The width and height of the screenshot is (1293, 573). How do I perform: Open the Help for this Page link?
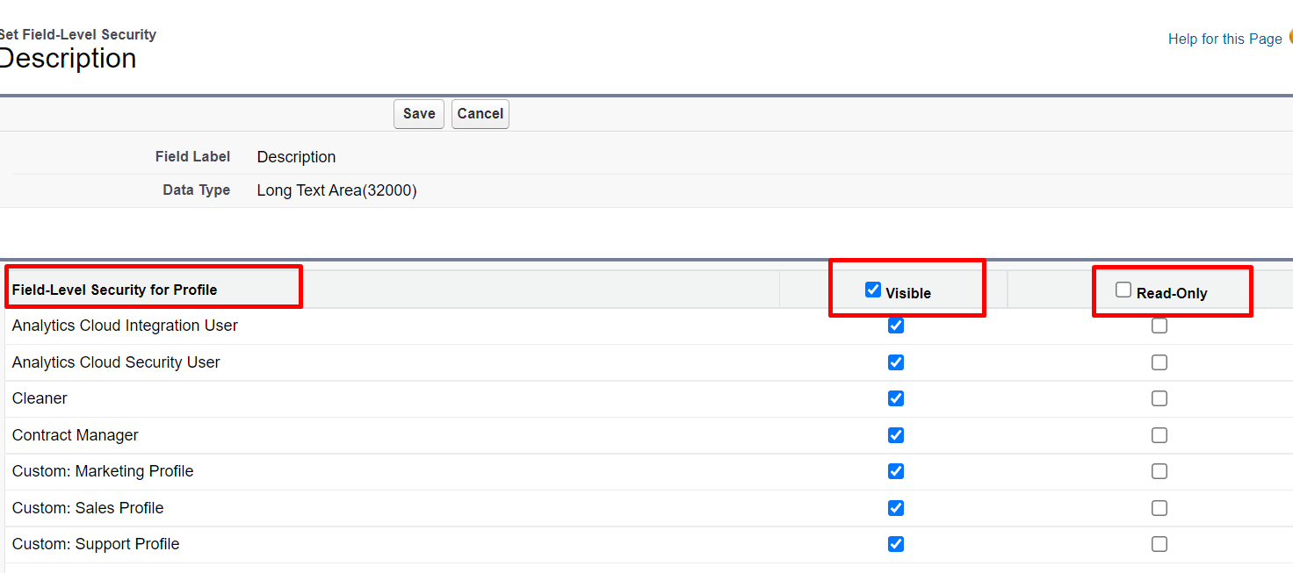click(x=1224, y=39)
